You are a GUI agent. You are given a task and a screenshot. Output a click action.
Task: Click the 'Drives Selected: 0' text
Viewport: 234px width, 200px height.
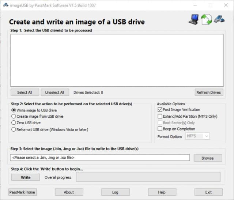pyautogui.click(x=88, y=93)
